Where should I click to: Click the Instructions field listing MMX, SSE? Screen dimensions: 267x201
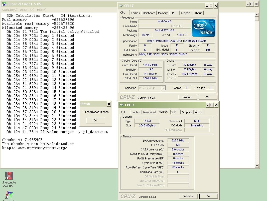(x=177, y=55)
